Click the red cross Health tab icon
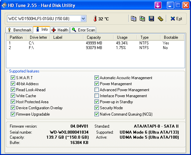This screenshot has height=155, width=191. tap(54, 30)
